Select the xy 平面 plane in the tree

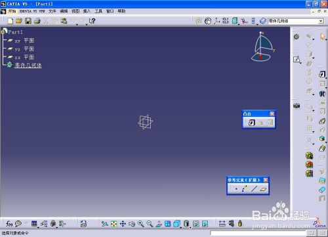point(24,41)
